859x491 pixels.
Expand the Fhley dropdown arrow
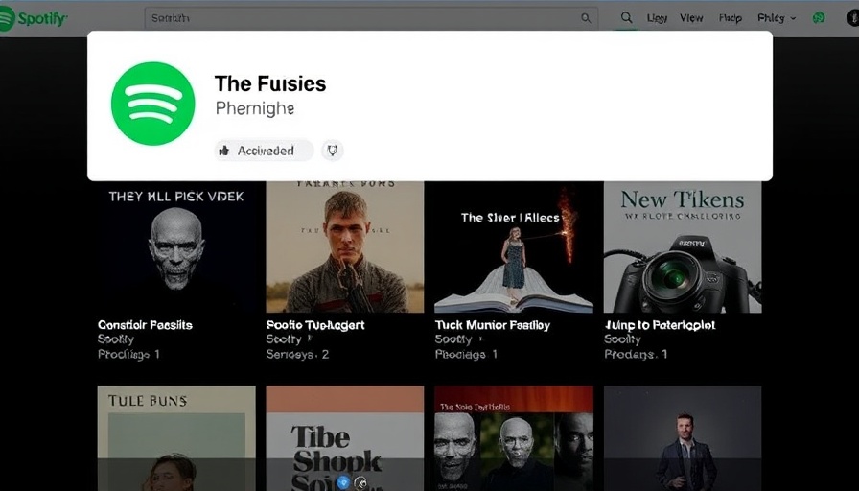pyautogui.click(x=793, y=18)
